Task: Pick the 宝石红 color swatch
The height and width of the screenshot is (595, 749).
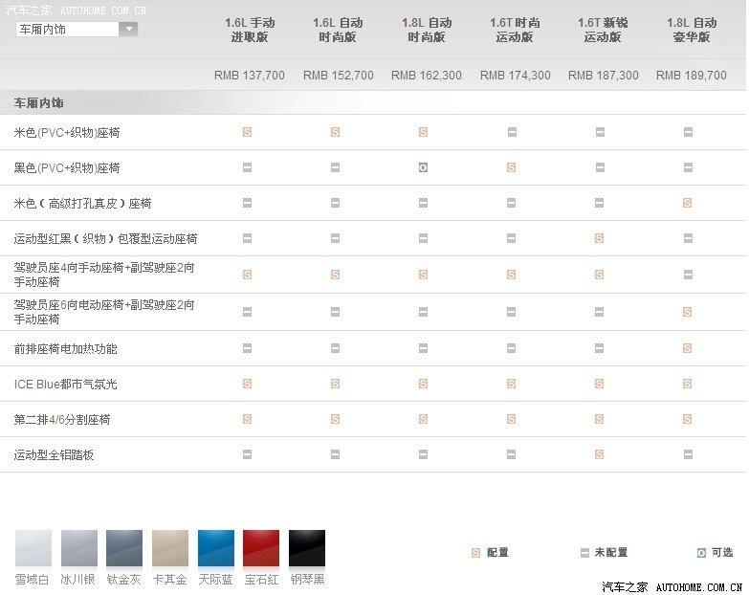Action: point(261,548)
